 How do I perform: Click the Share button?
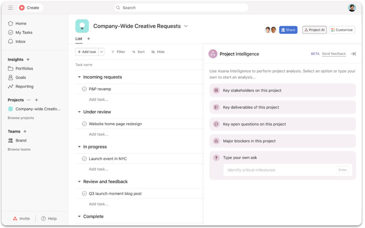pos(288,30)
